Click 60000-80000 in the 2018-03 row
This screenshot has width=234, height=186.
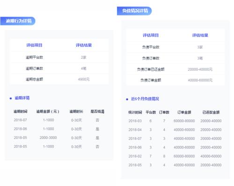(184, 121)
